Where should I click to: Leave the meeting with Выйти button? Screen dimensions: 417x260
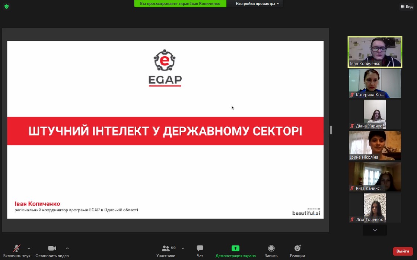(402, 251)
